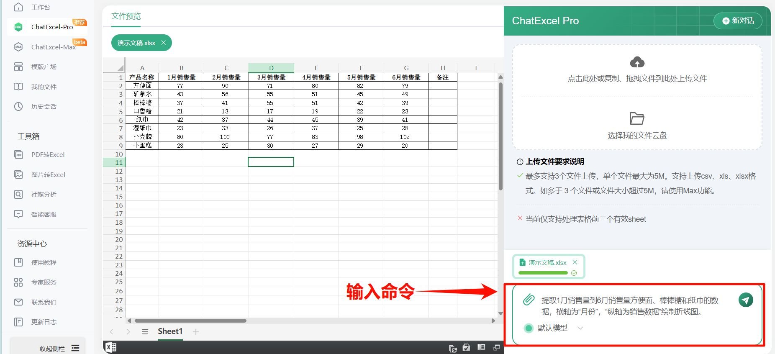Click the command input text field
The width and height of the screenshot is (775, 354).
click(x=630, y=306)
